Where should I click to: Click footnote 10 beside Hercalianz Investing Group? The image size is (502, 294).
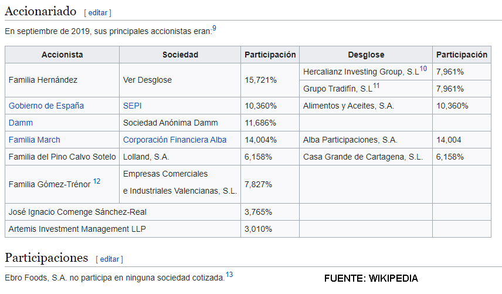[423, 69]
